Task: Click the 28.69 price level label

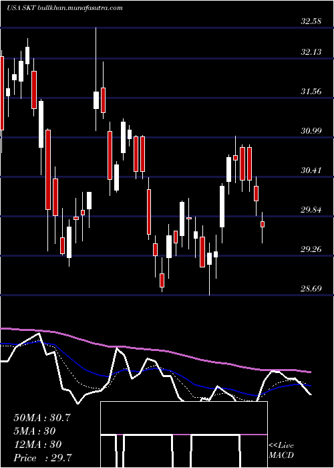Action: pyautogui.click(x=311, y=289)
